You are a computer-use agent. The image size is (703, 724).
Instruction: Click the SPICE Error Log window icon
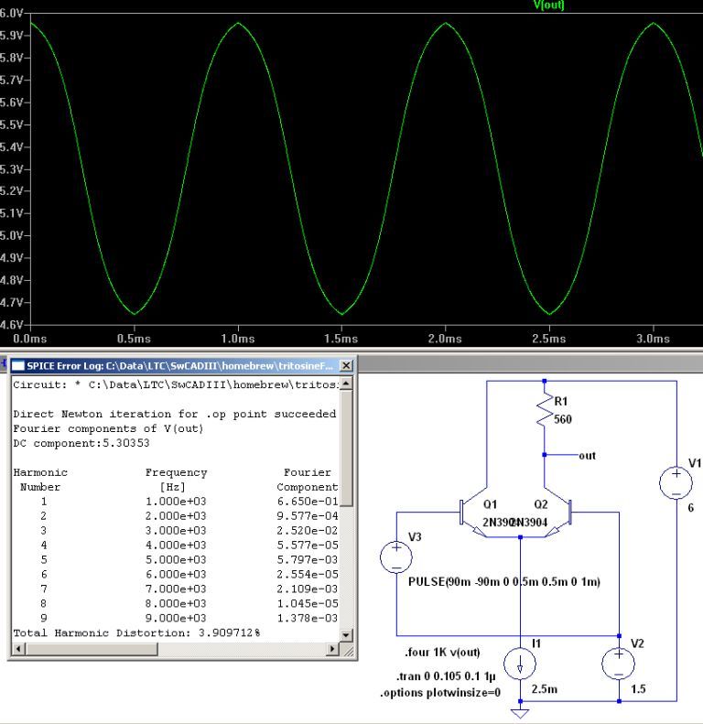18,366
